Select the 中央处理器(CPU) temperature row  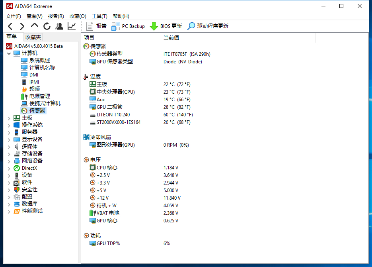pyautogui.click(x=140, y=92)
